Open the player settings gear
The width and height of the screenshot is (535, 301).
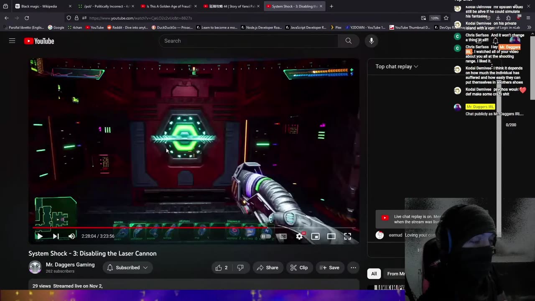pos(299,236)
